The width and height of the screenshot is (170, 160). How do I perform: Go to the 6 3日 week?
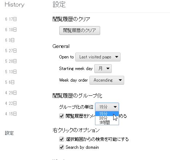(10, 40)
